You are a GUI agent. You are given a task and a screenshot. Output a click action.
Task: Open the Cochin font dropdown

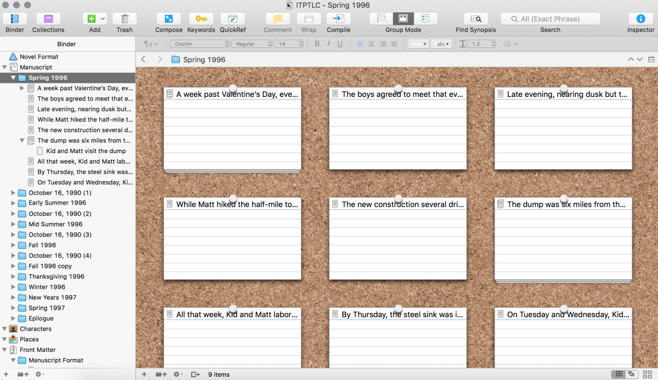tap(200, 44)
